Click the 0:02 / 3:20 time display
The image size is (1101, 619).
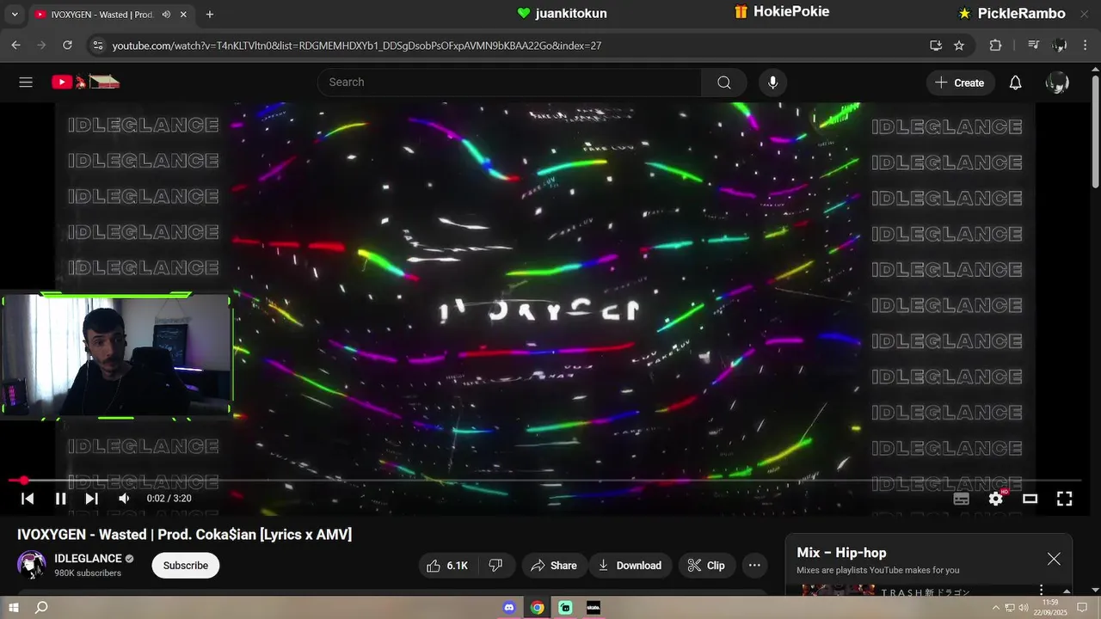(x=169, y=499)
